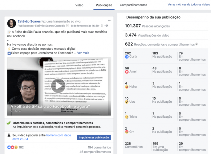211x154 pixels.
Task: Click the Uau surprised icon in metrics
Action: tap(127, 102)
